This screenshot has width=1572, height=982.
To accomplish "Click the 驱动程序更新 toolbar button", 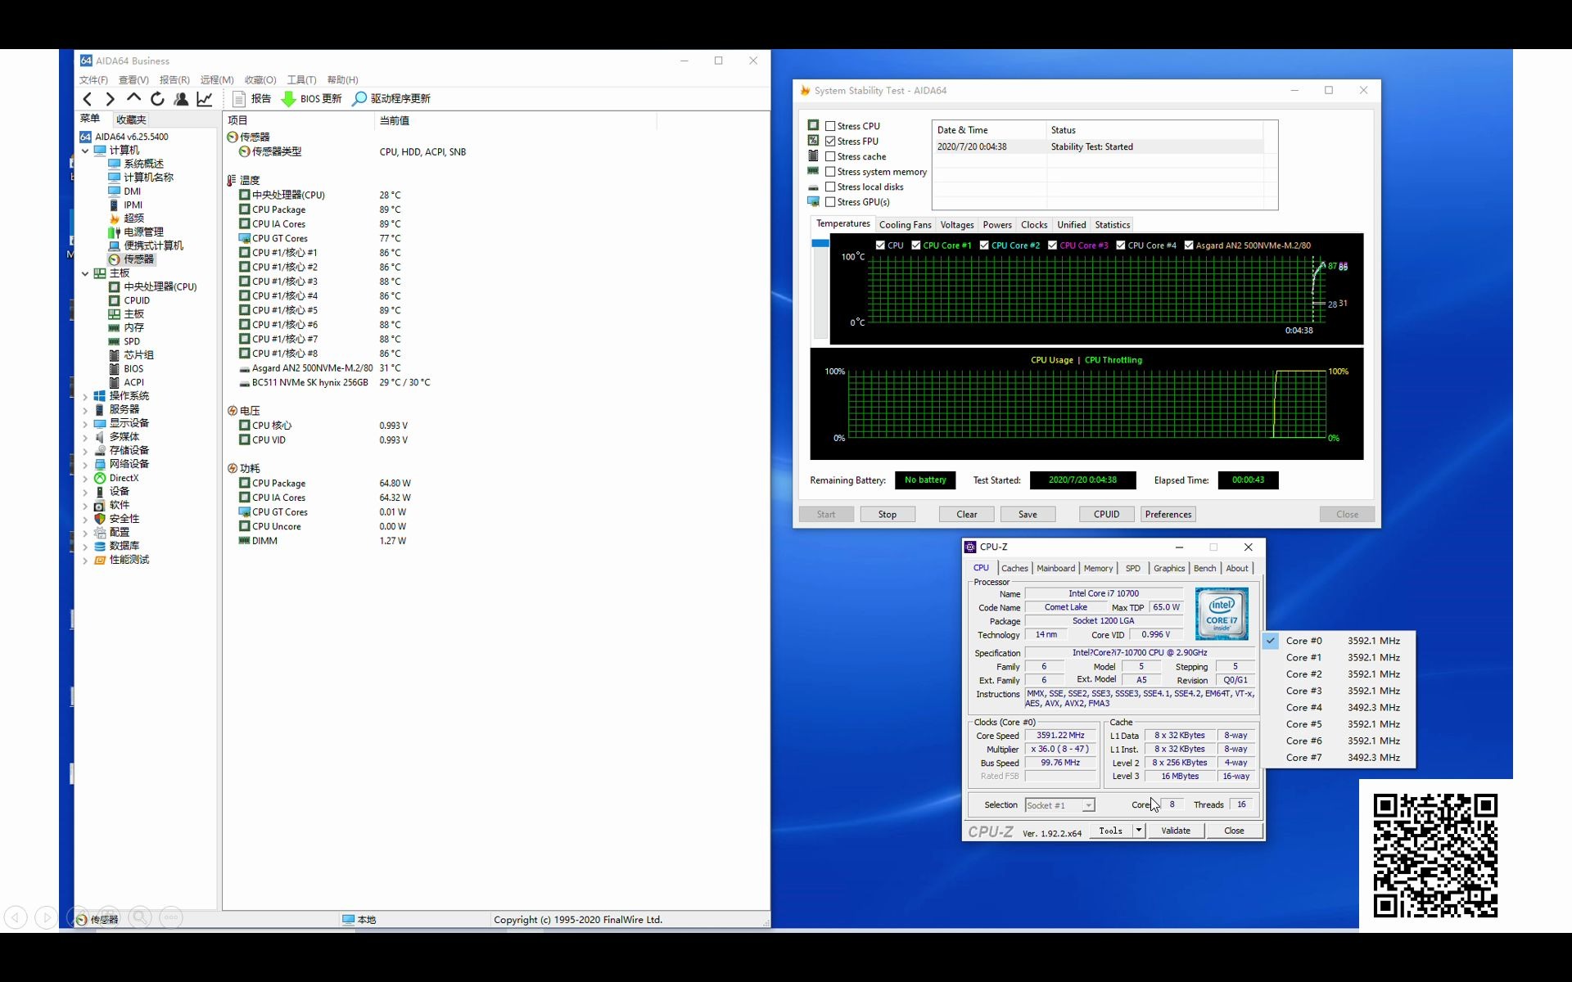I will pos(391,99).
